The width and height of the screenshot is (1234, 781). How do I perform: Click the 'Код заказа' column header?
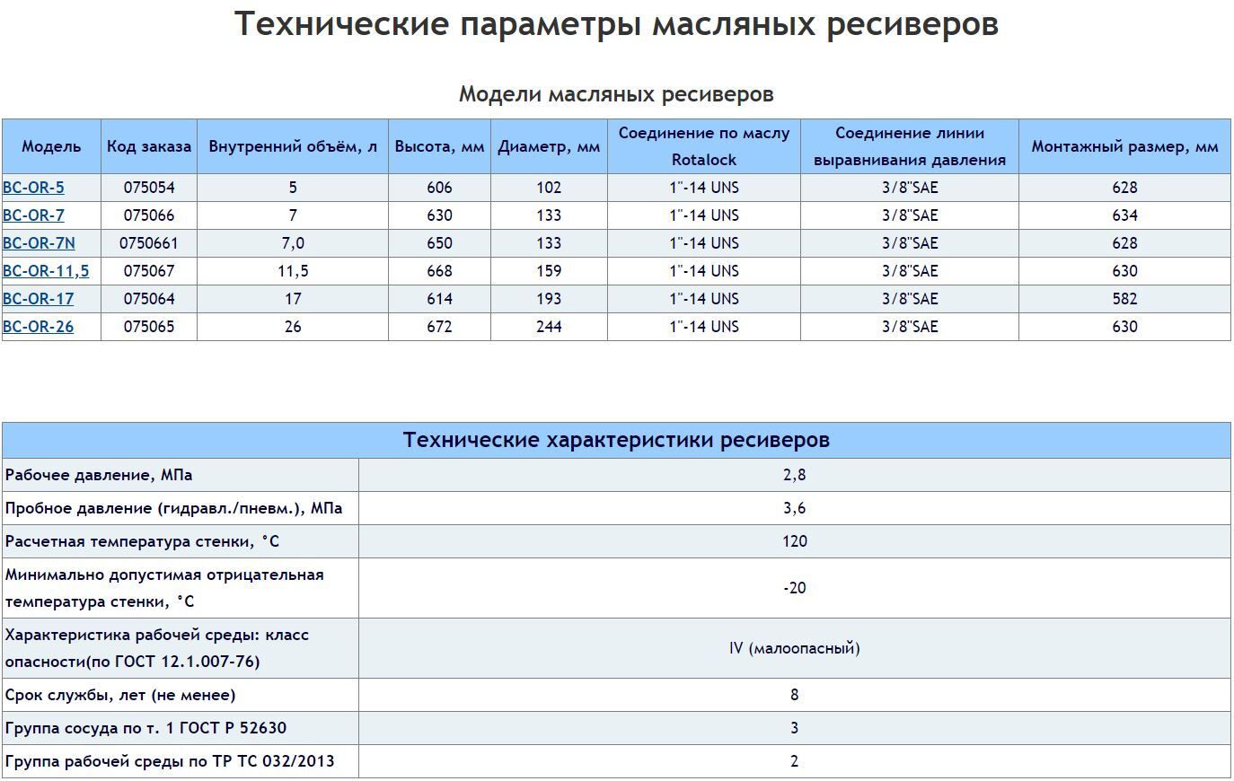coord(149,146)
